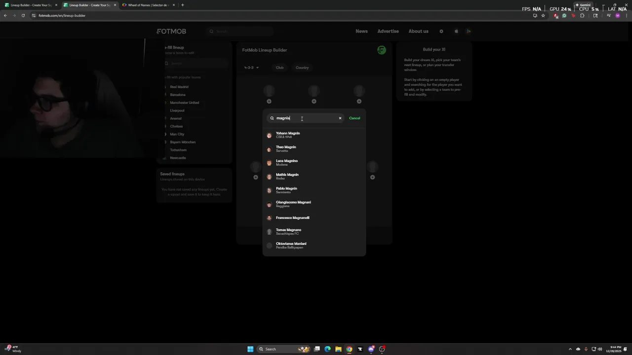The height and width of the screenshot is (355, 632).
Task: Clear the player search field with X
Action: (x=340, y=118)
